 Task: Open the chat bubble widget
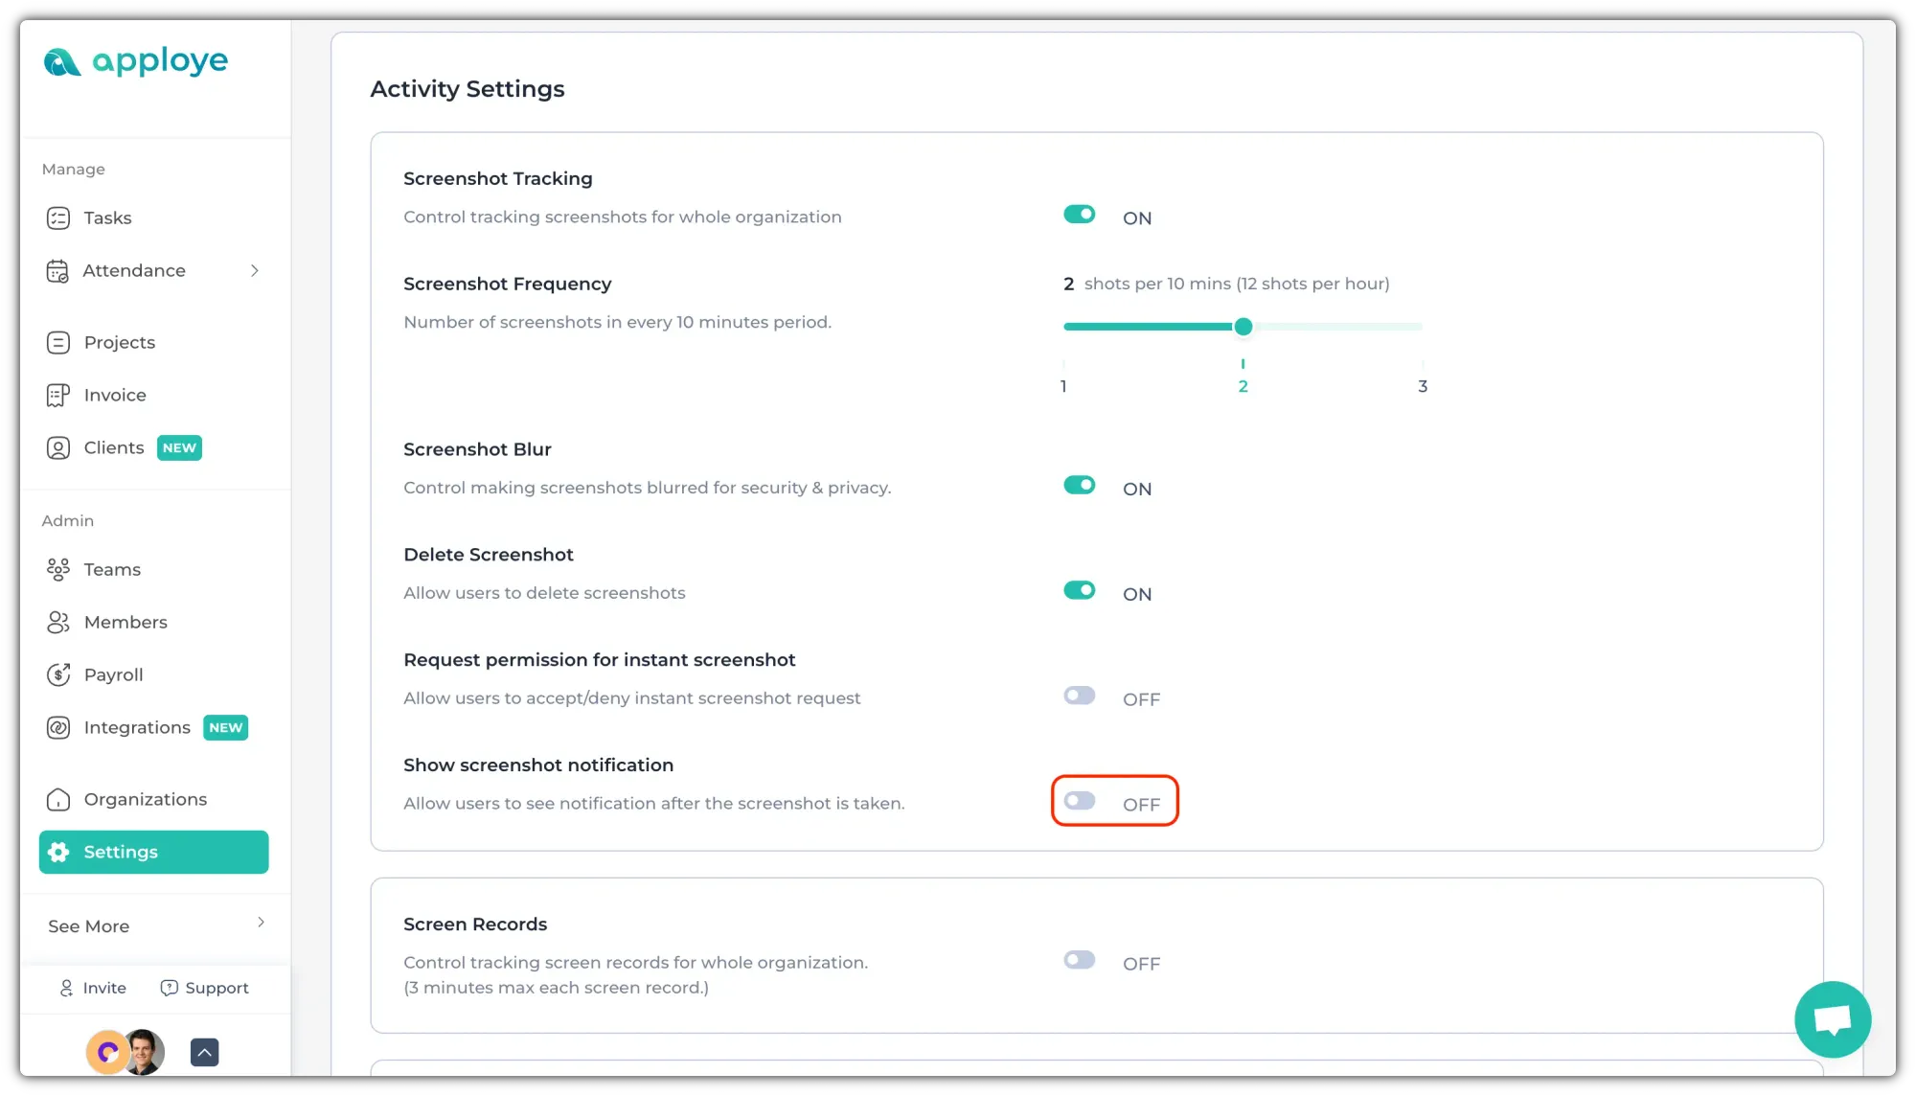click(x=1832, y=1019)
